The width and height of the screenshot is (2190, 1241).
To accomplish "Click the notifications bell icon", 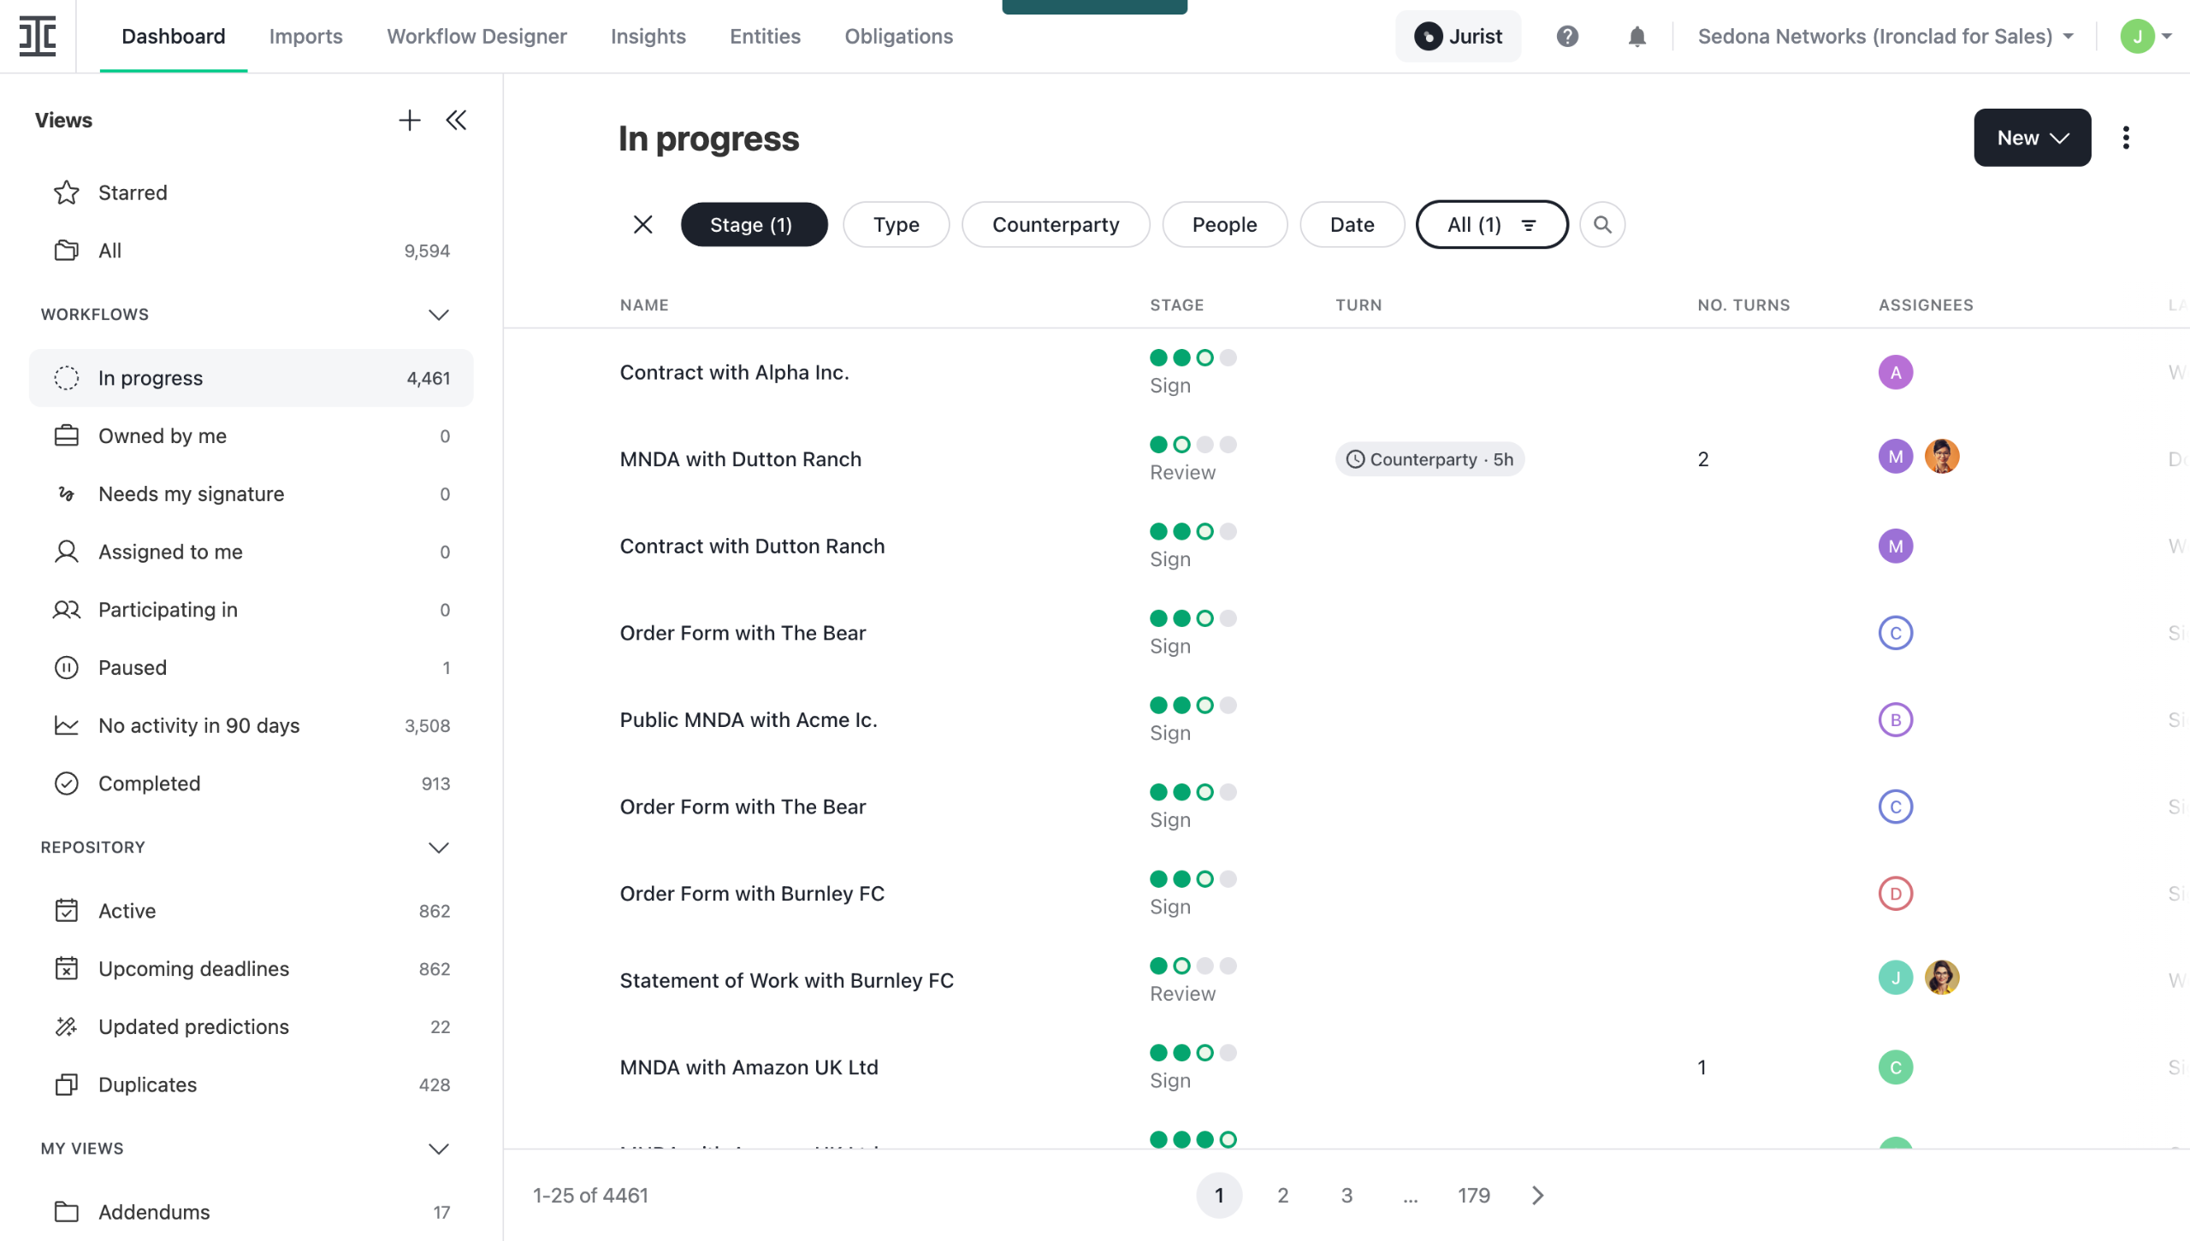I will pyautogui.click(x=1636, y=36).
